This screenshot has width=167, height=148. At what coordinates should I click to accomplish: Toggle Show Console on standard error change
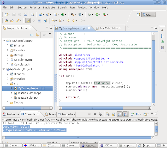[125, 114]
